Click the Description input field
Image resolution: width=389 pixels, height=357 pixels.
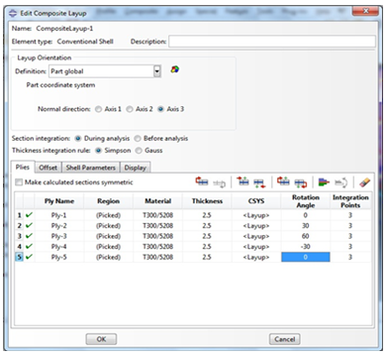tap(272, 42)
